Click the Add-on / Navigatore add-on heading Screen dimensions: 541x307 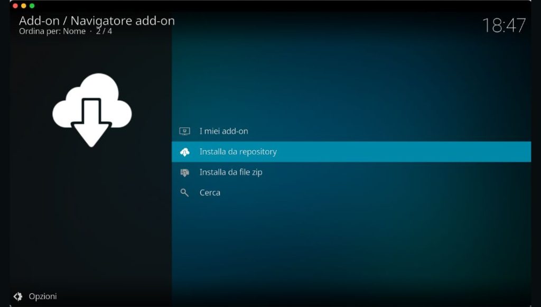[97, 21]
